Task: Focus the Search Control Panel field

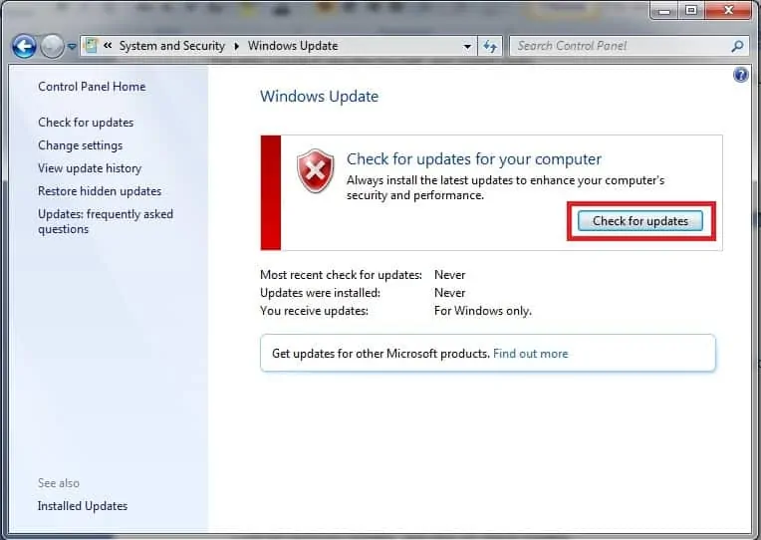Action: [x=629, y=46]
